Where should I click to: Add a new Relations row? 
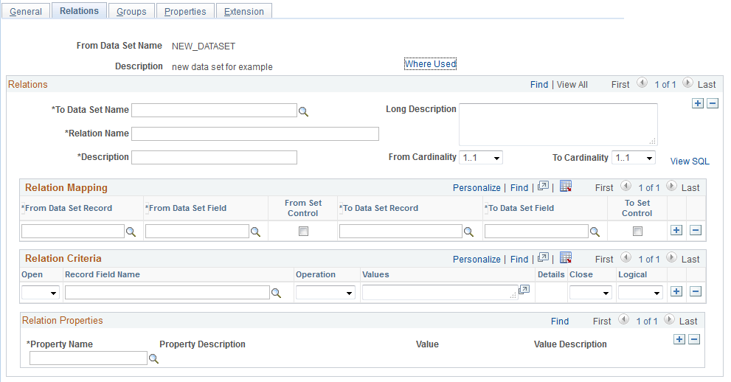[697, 103]
